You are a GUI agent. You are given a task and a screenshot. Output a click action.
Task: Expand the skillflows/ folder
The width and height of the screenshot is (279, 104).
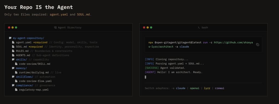coord(25,77)
